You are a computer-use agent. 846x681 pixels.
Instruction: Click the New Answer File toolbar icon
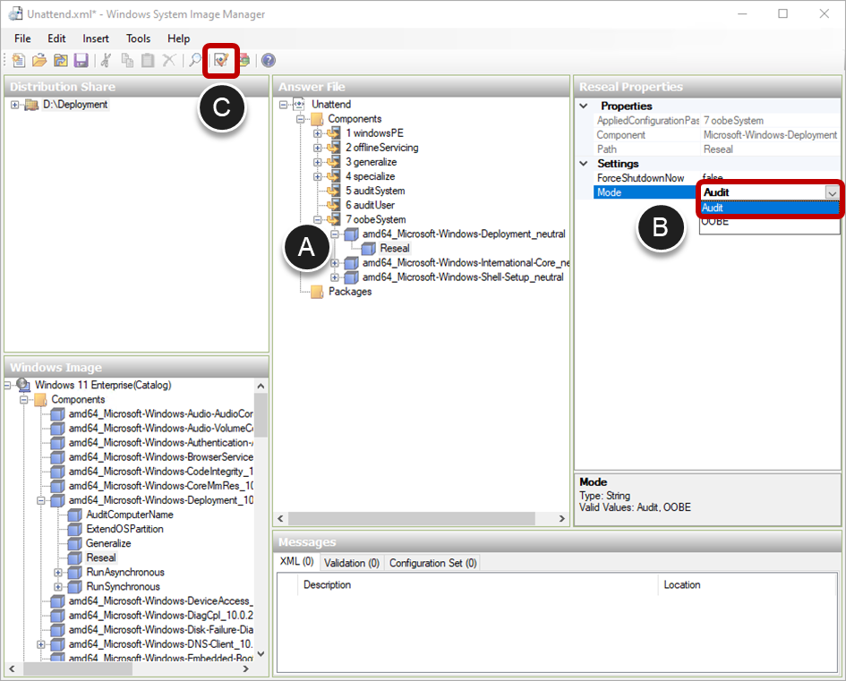[x=19, y=61]
